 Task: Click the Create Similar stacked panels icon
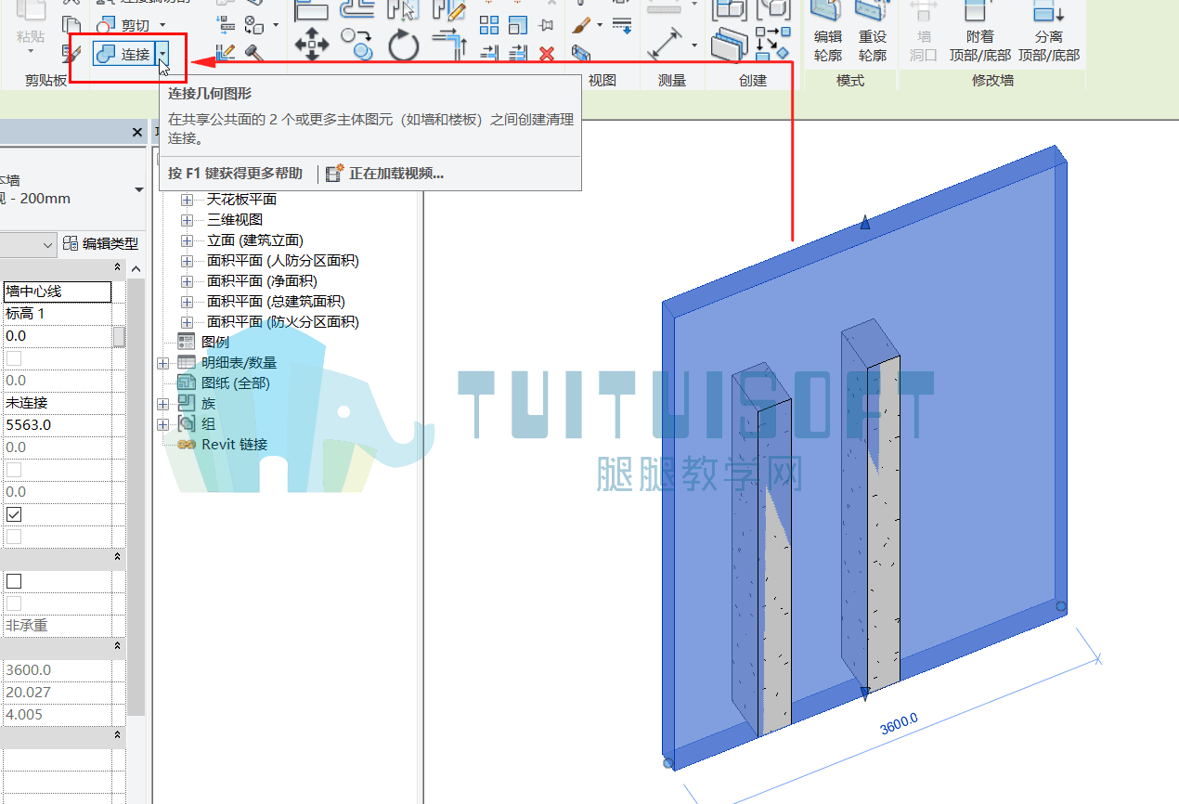point(732,45)
